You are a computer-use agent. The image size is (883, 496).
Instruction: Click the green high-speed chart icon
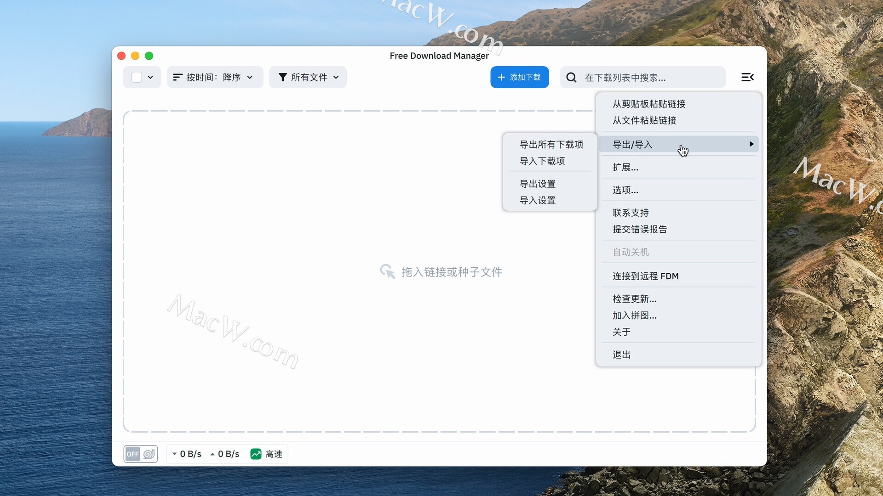pos(256,454)
